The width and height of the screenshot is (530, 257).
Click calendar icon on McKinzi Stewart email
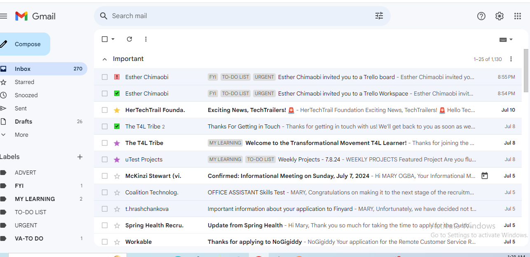click(485, 176)
